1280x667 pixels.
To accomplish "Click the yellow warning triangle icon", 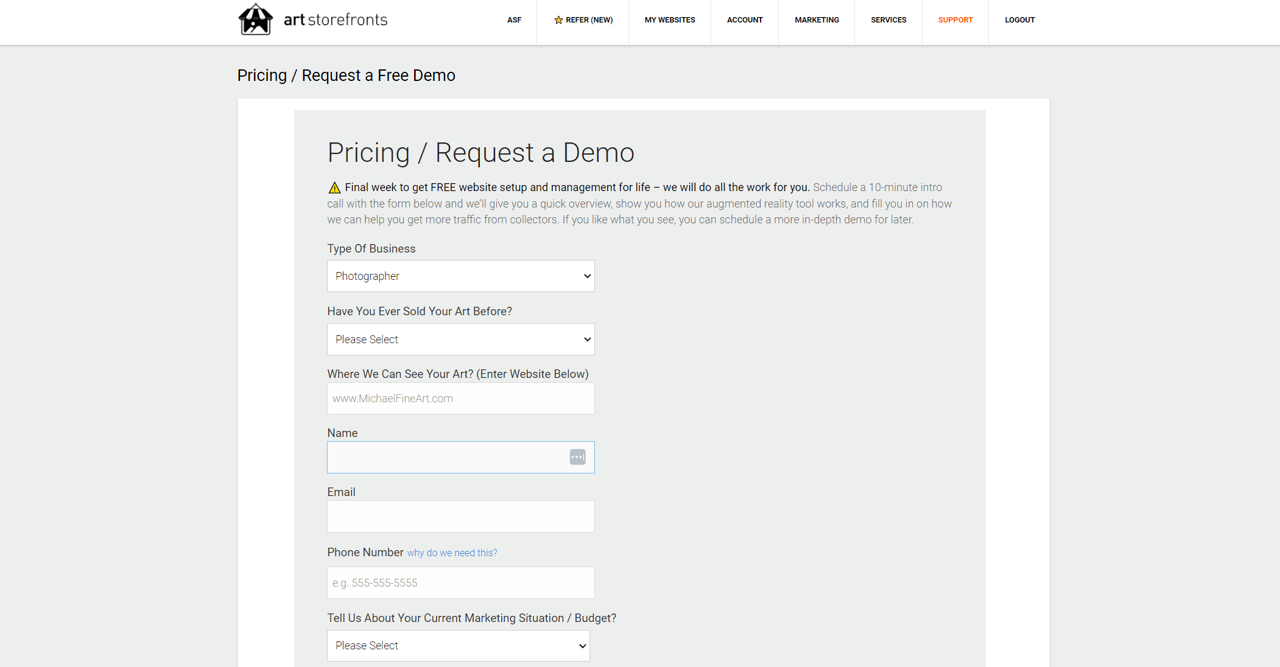I will pyautogui.click(x=334, y=187).
